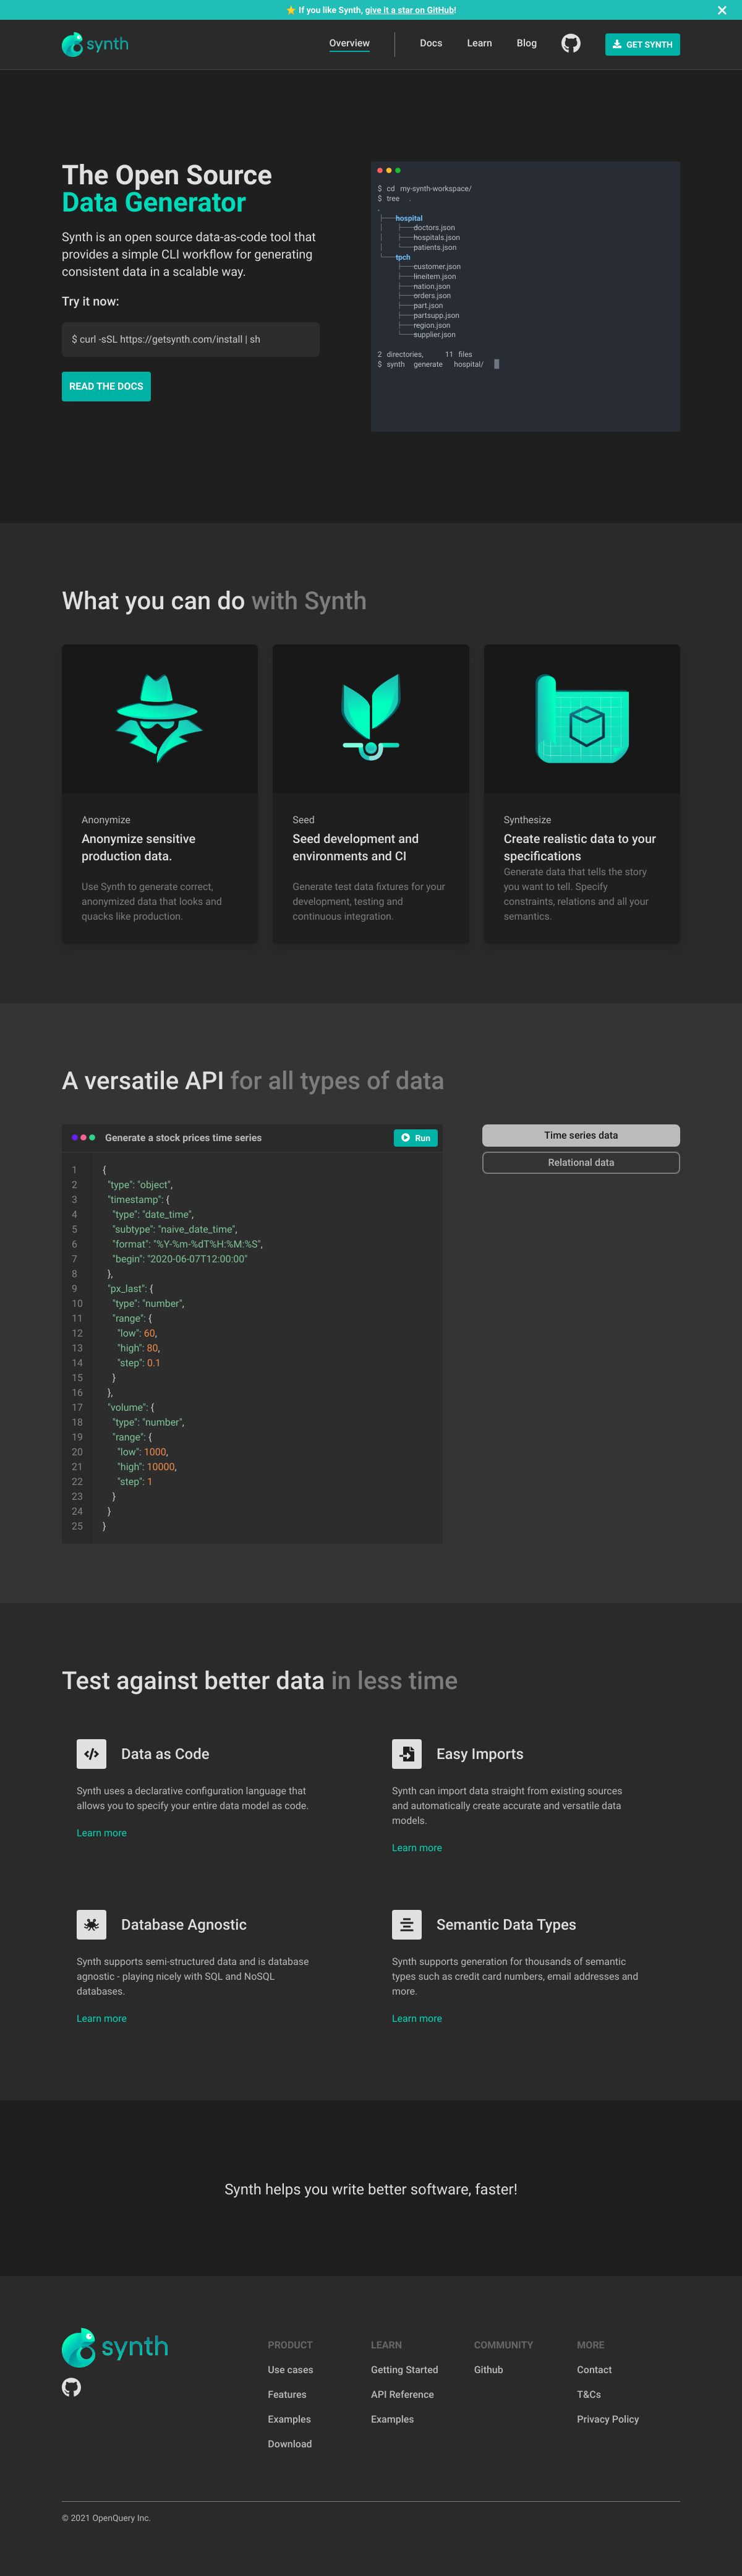Open the T&Cs footer link

tap(589, 2394)
